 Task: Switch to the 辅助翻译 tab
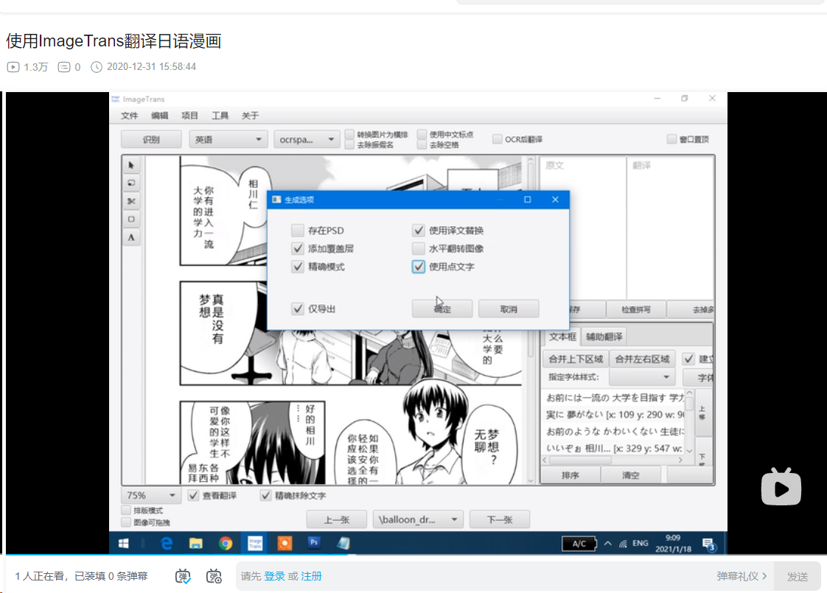[604, 337]
